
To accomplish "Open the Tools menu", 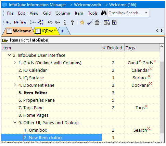I will (93, 13).
